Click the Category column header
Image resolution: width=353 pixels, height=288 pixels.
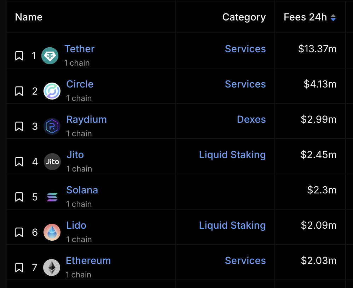click(x=244, y=17)
